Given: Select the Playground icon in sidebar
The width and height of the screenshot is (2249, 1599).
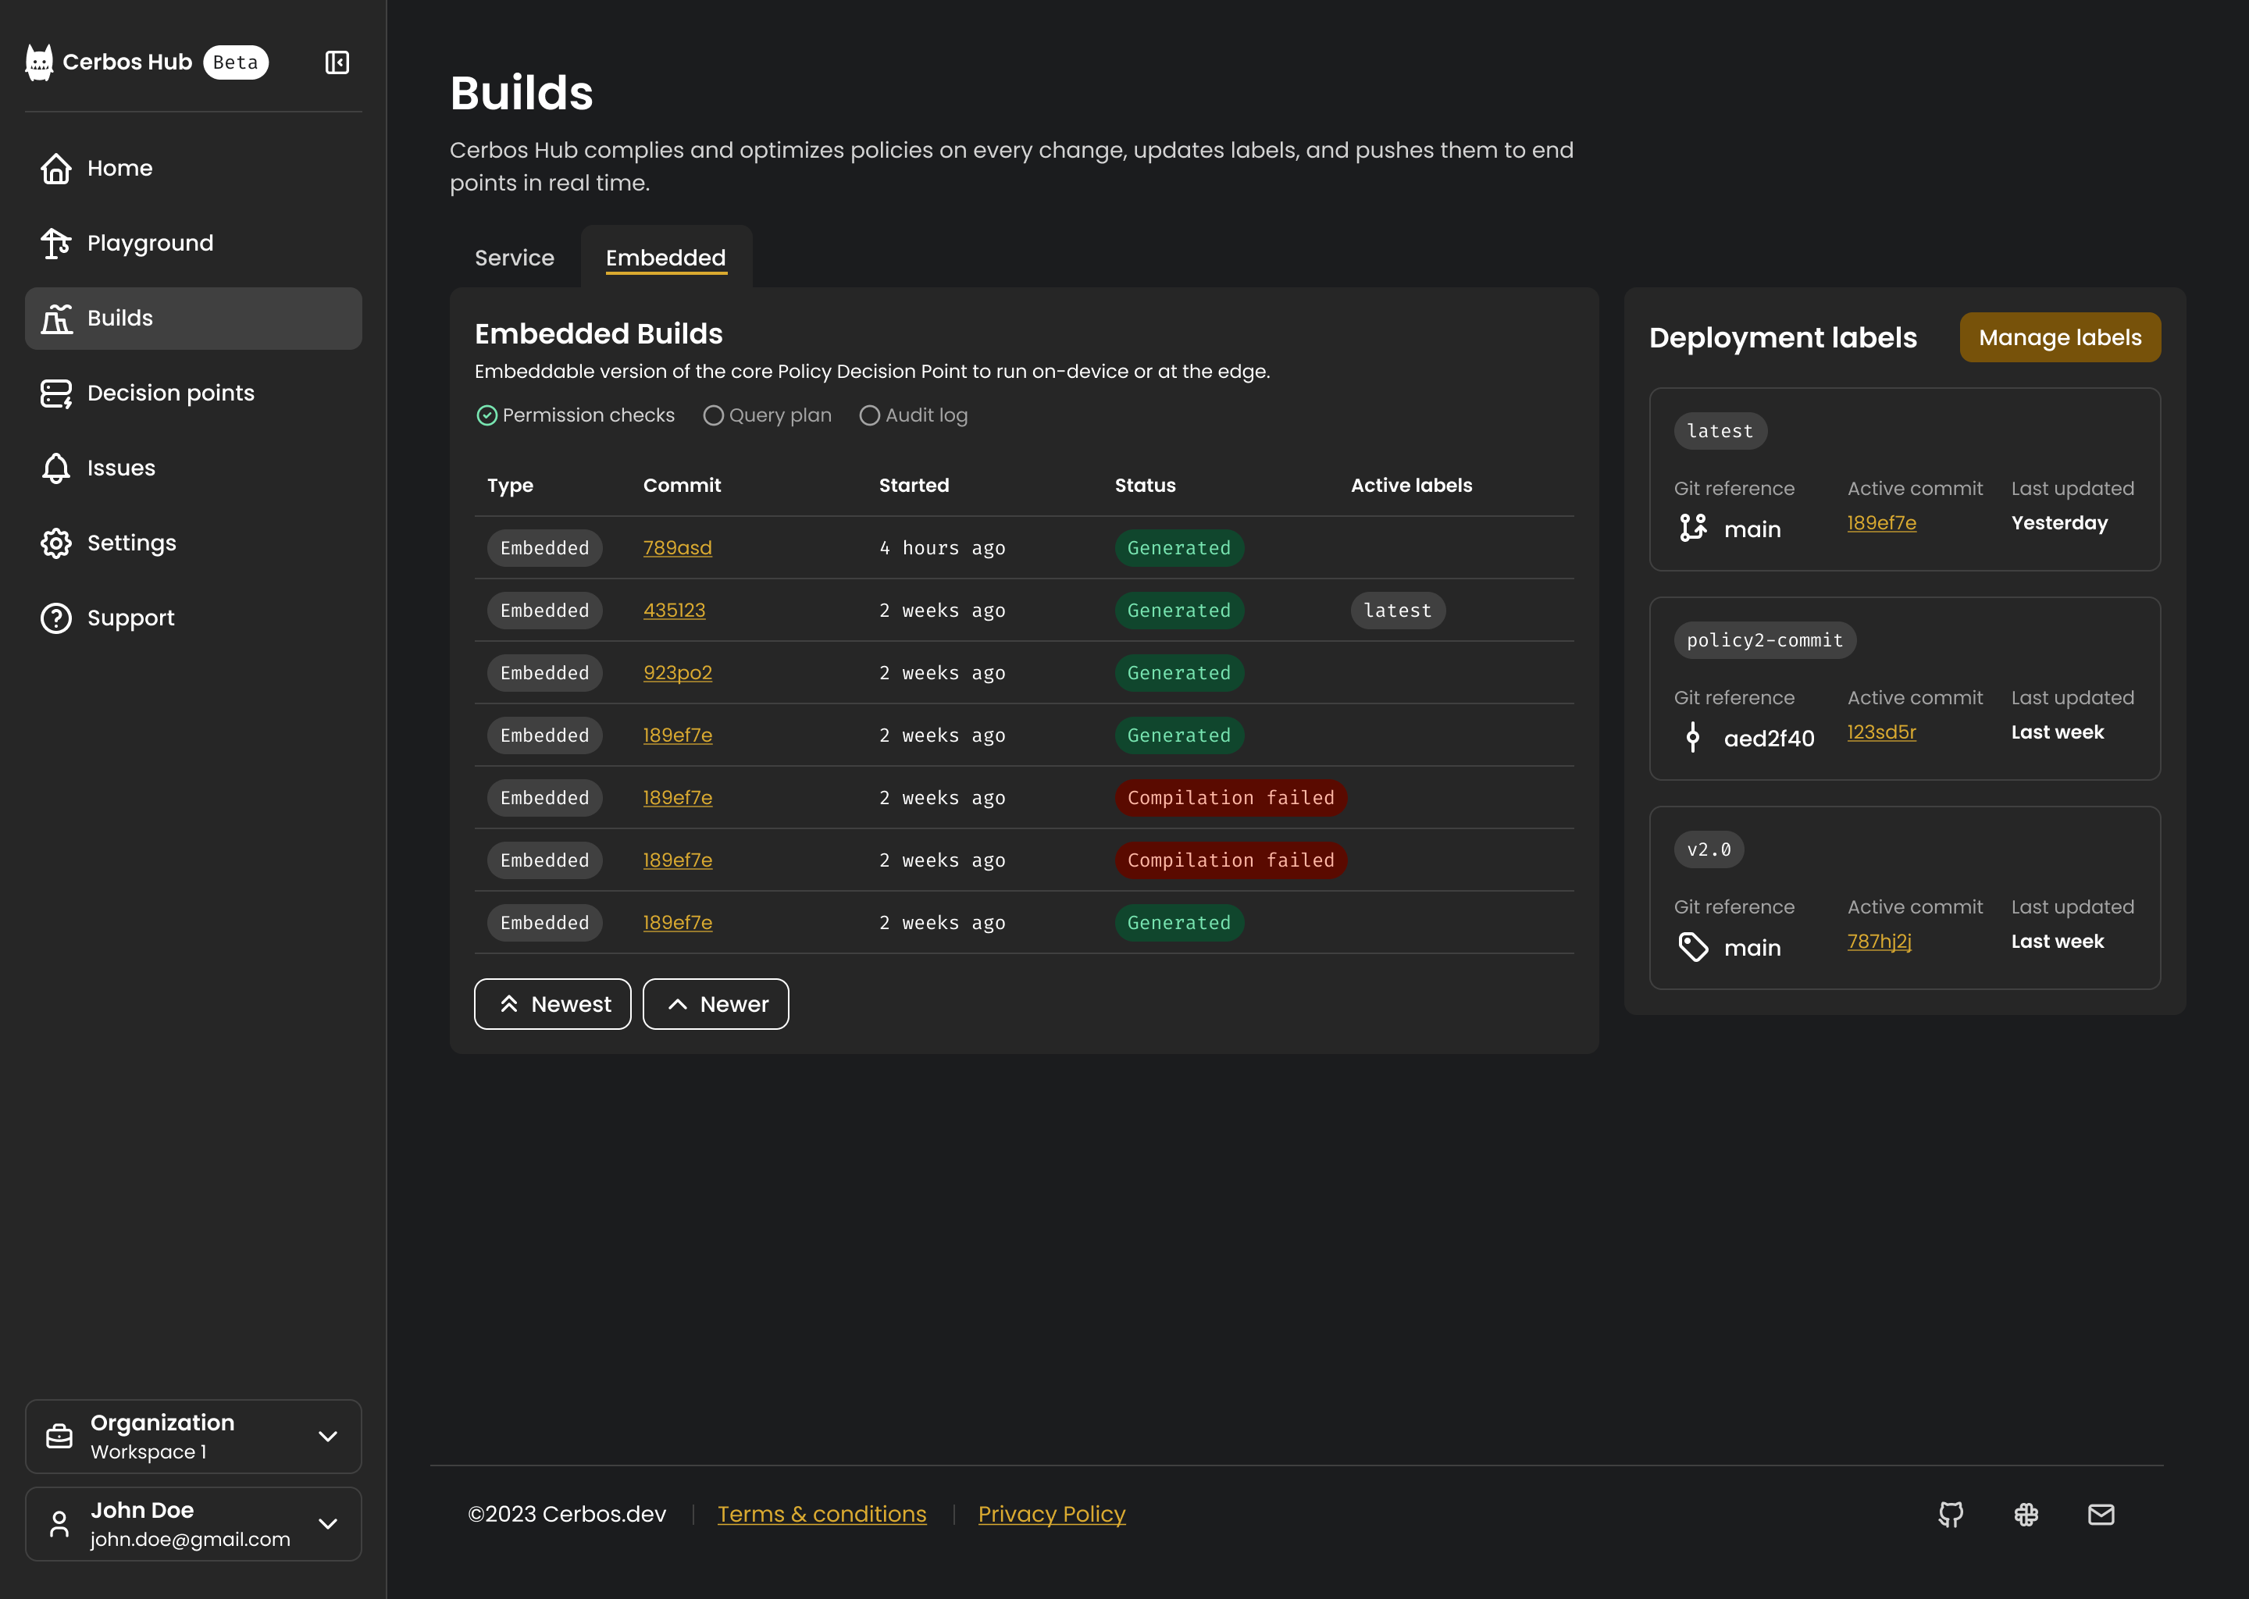Looking at the screenshot, I should tap(55, 243).
